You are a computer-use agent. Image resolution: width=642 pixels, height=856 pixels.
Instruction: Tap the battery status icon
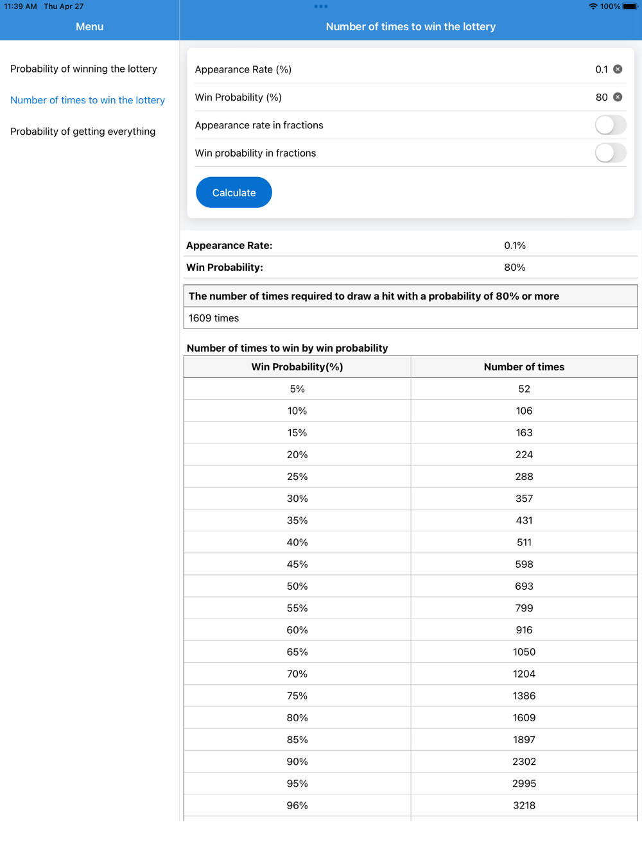coord(630,6)
